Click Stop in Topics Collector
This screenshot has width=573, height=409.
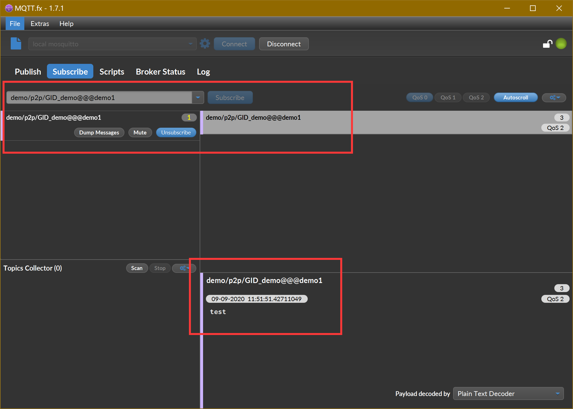160,268
